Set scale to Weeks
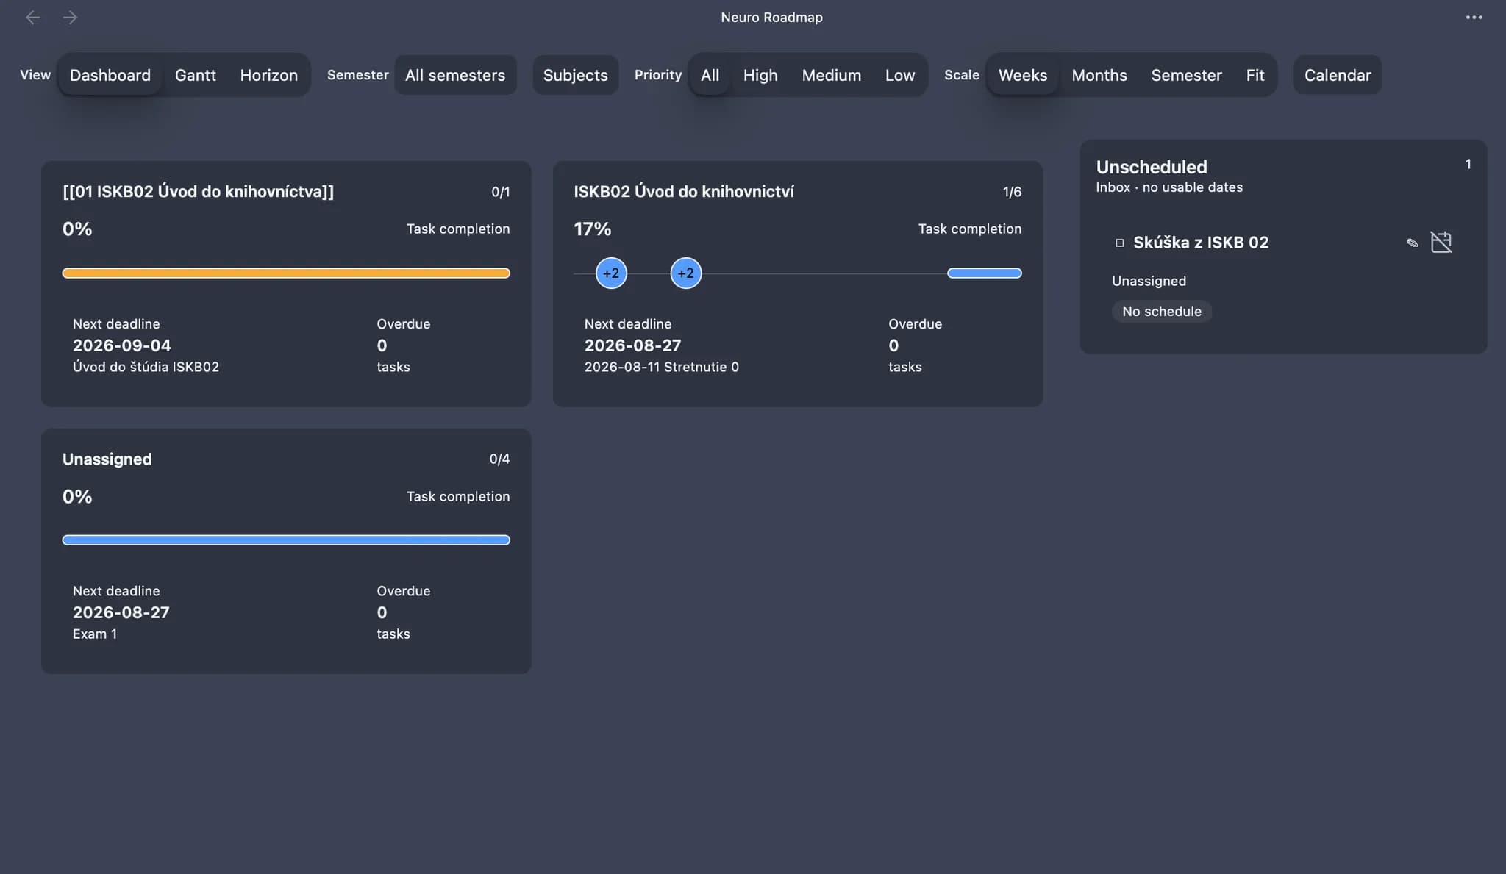 pos(1022,75)
